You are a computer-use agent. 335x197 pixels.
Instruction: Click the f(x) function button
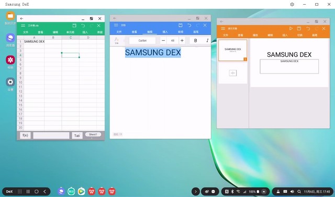pyautogui.click(x=25, y=136)
